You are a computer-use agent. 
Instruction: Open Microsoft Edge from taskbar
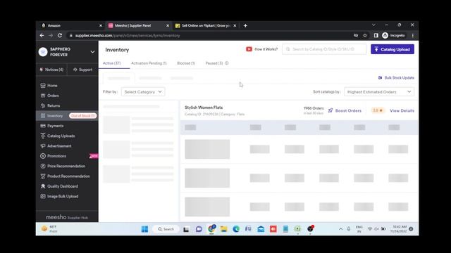236,229
